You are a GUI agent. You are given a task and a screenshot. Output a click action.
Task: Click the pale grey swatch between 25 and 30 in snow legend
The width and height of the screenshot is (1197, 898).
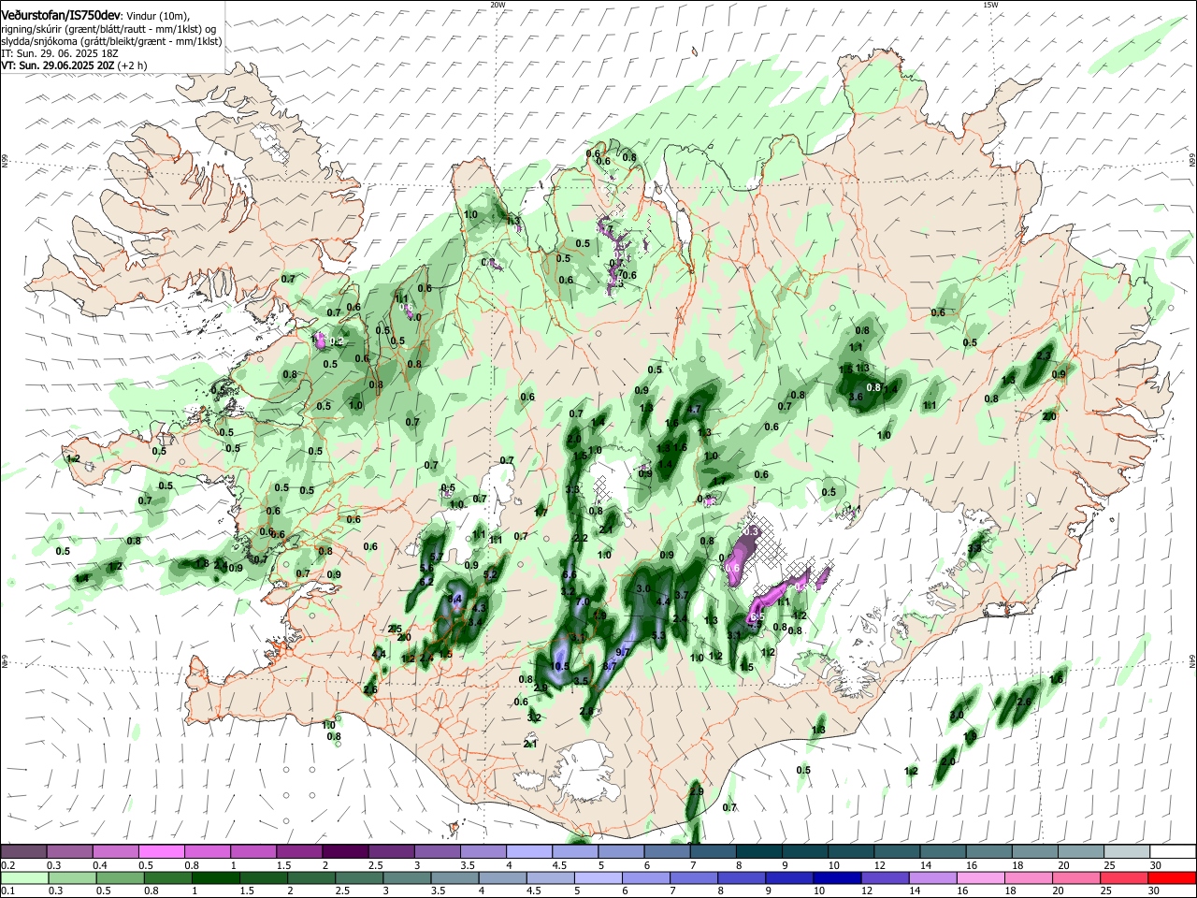point(1127,851)
